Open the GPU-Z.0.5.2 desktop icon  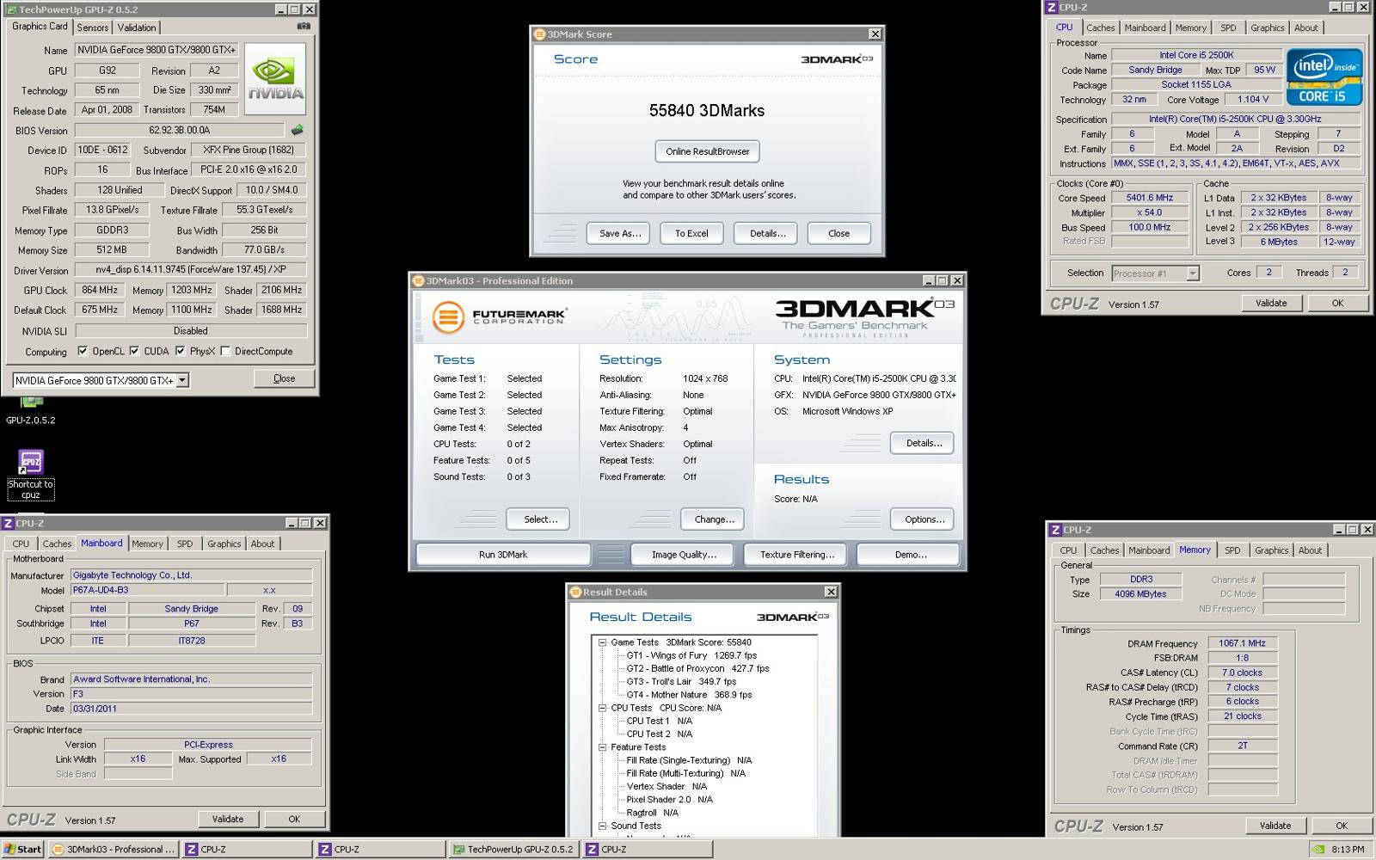coord(31,410)
